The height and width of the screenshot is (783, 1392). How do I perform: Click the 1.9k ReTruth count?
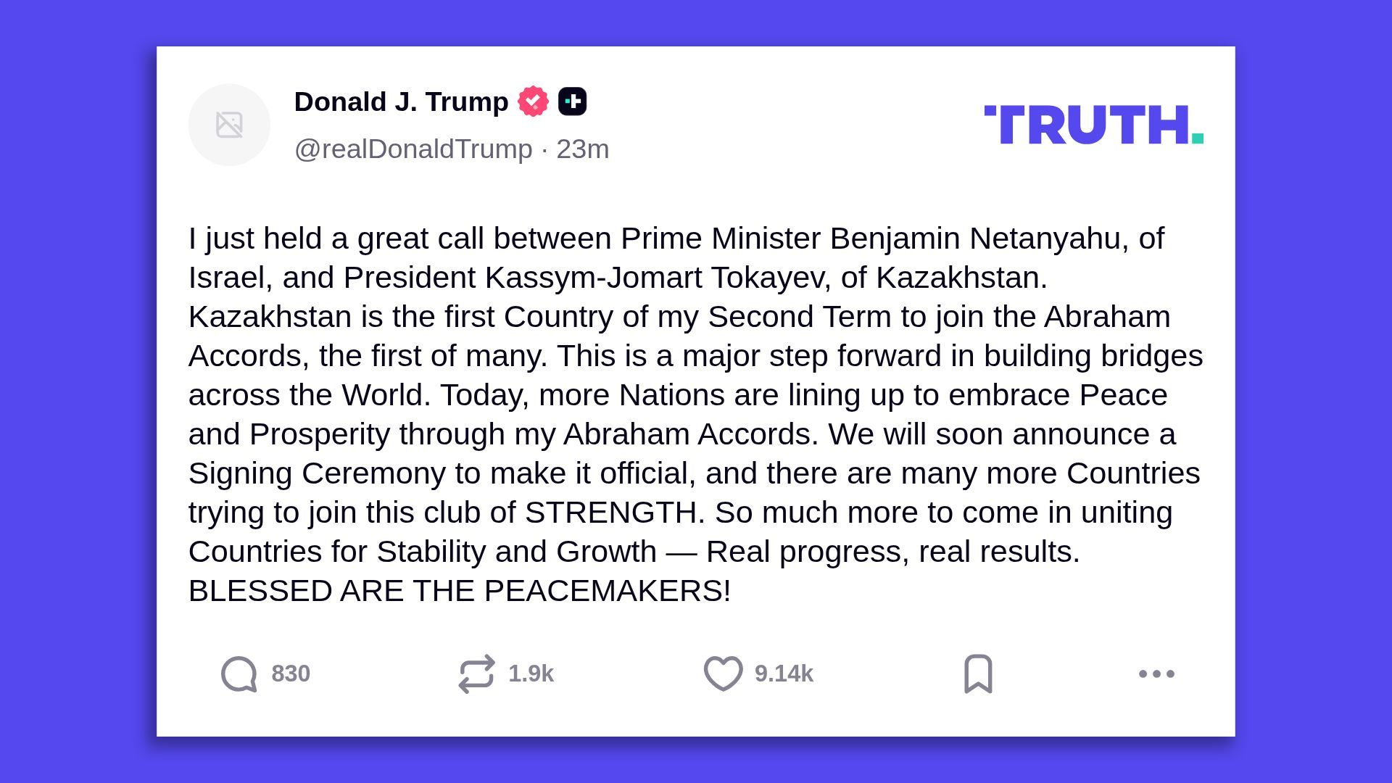(x=531, y=674)
